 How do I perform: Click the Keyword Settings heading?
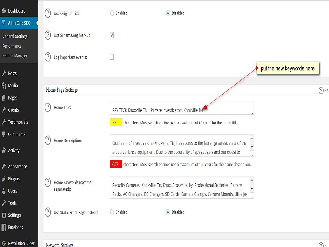(x=59, y=245)
